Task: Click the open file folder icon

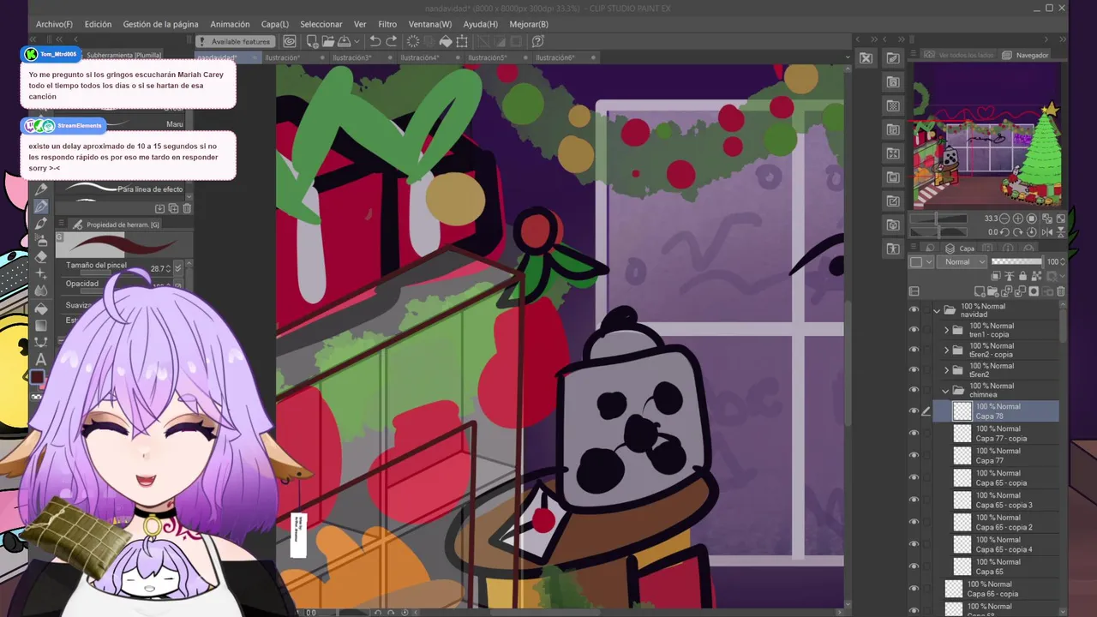Action: tap(327, 41)
